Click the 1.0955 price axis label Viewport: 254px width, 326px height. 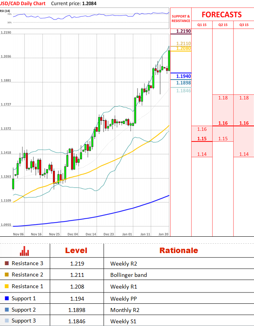tap(6, 225)
